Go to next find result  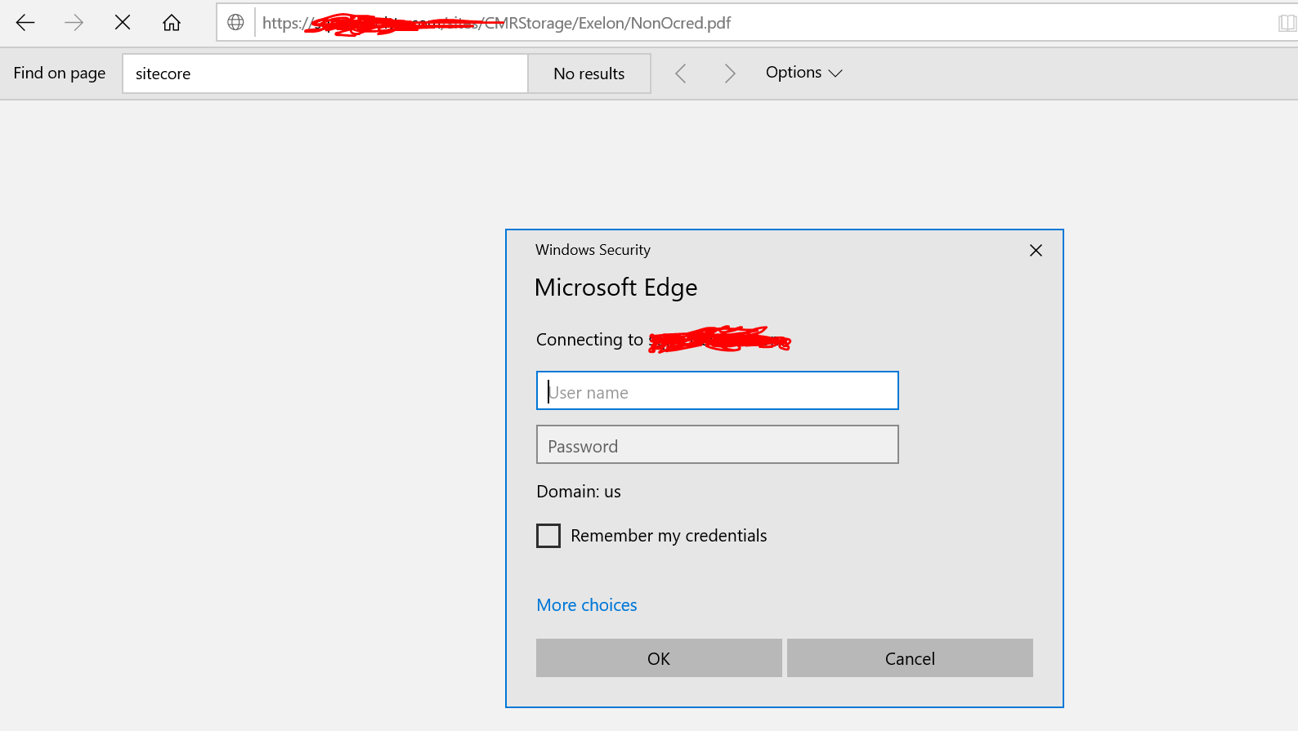click(x=730, y=74)
